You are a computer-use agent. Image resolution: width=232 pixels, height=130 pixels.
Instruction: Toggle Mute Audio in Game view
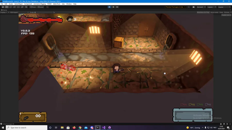214,12
